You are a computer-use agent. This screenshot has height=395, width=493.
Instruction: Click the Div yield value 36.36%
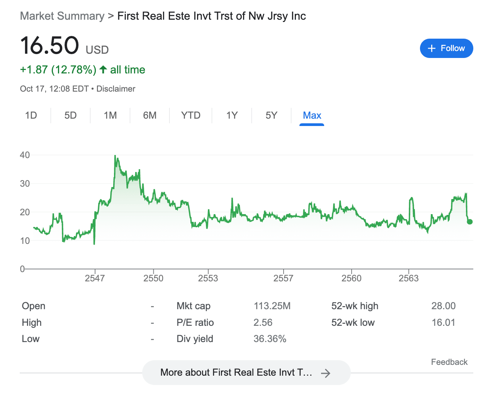point(270,339)
